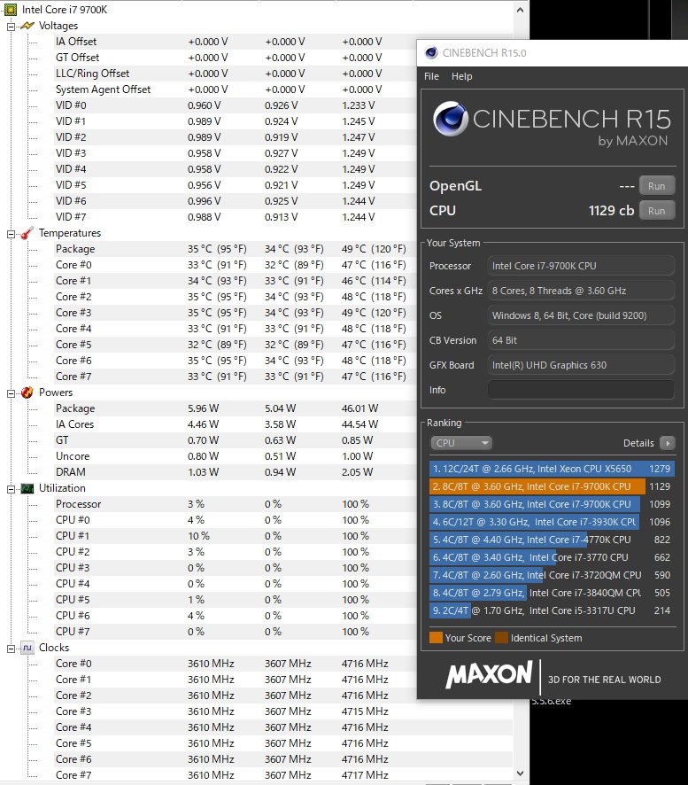This screenshot has width=688, height=785.
Task: Click the Intel Core i7 9700K chip icon
Action: coord(11,10)
